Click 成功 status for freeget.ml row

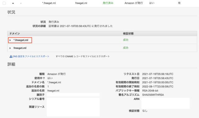[126, 48]
